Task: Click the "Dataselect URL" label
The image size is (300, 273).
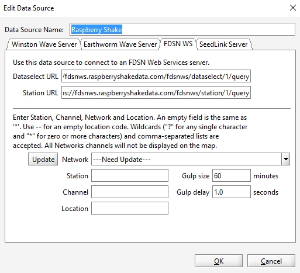Action: pos(36,77)
